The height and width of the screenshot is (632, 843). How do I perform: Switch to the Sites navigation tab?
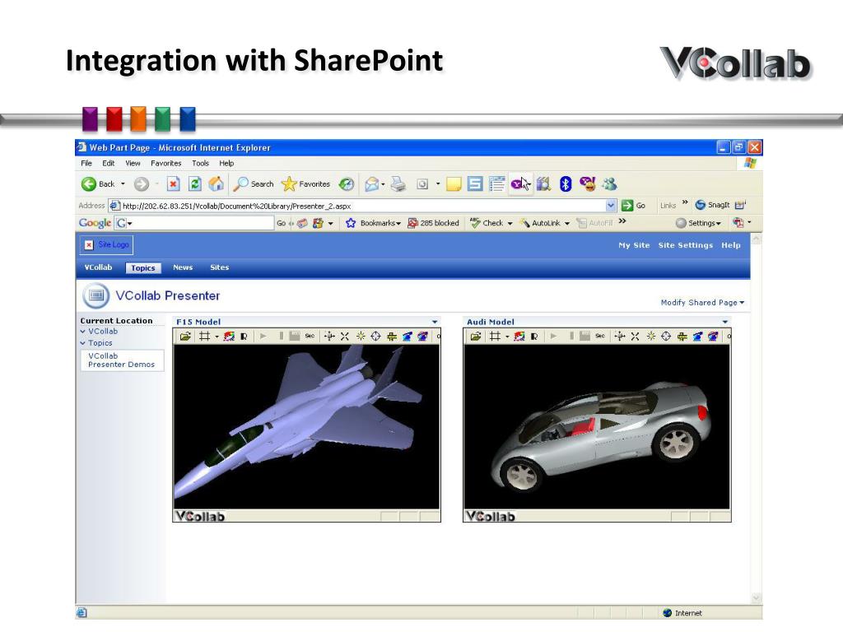pos(219,267)
